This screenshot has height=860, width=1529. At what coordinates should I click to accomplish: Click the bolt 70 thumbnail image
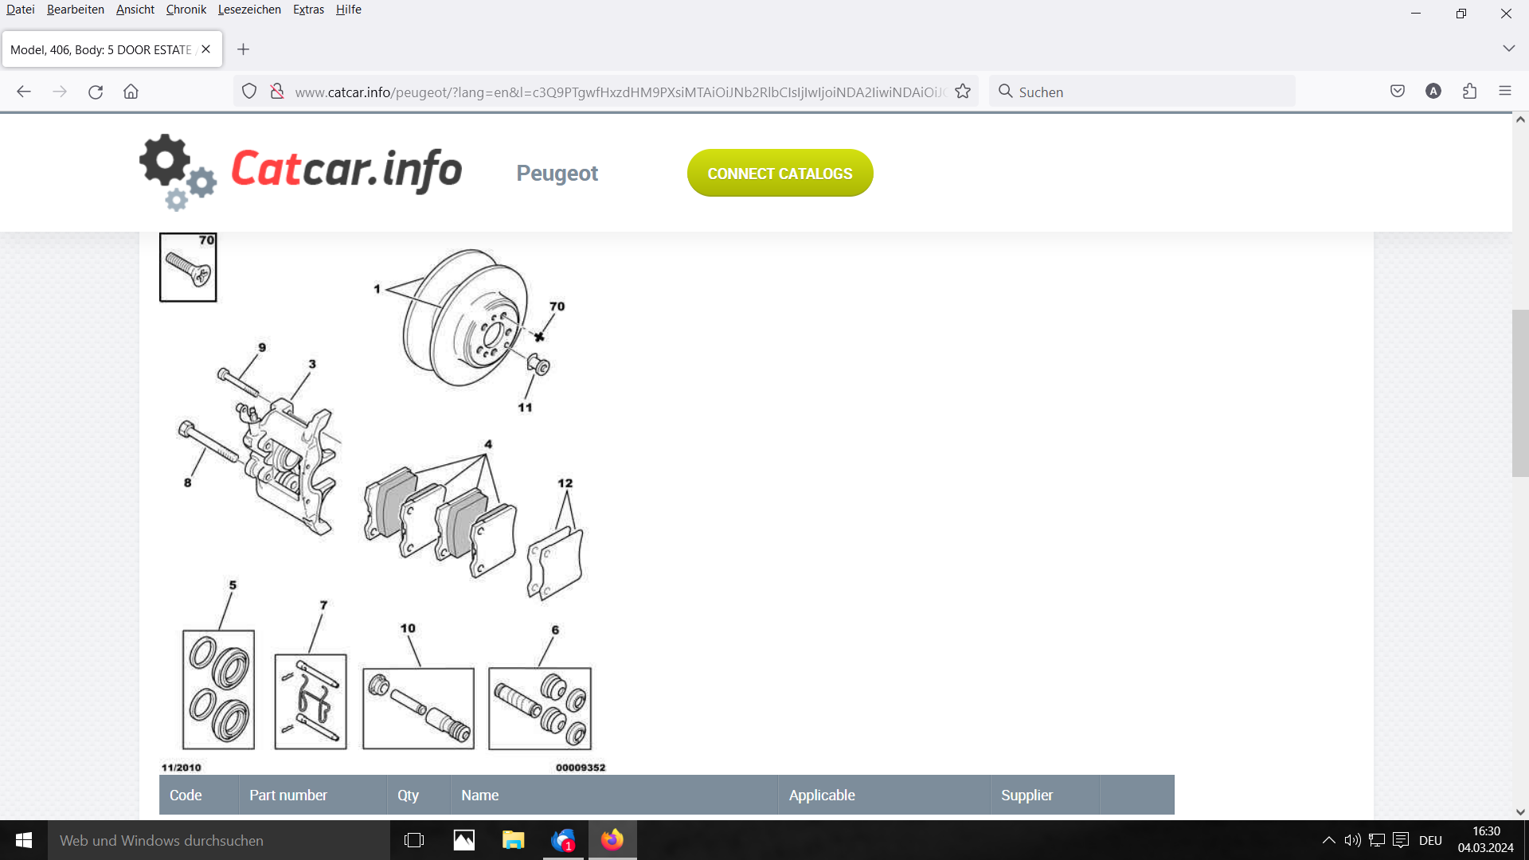(x=188, y=268)
